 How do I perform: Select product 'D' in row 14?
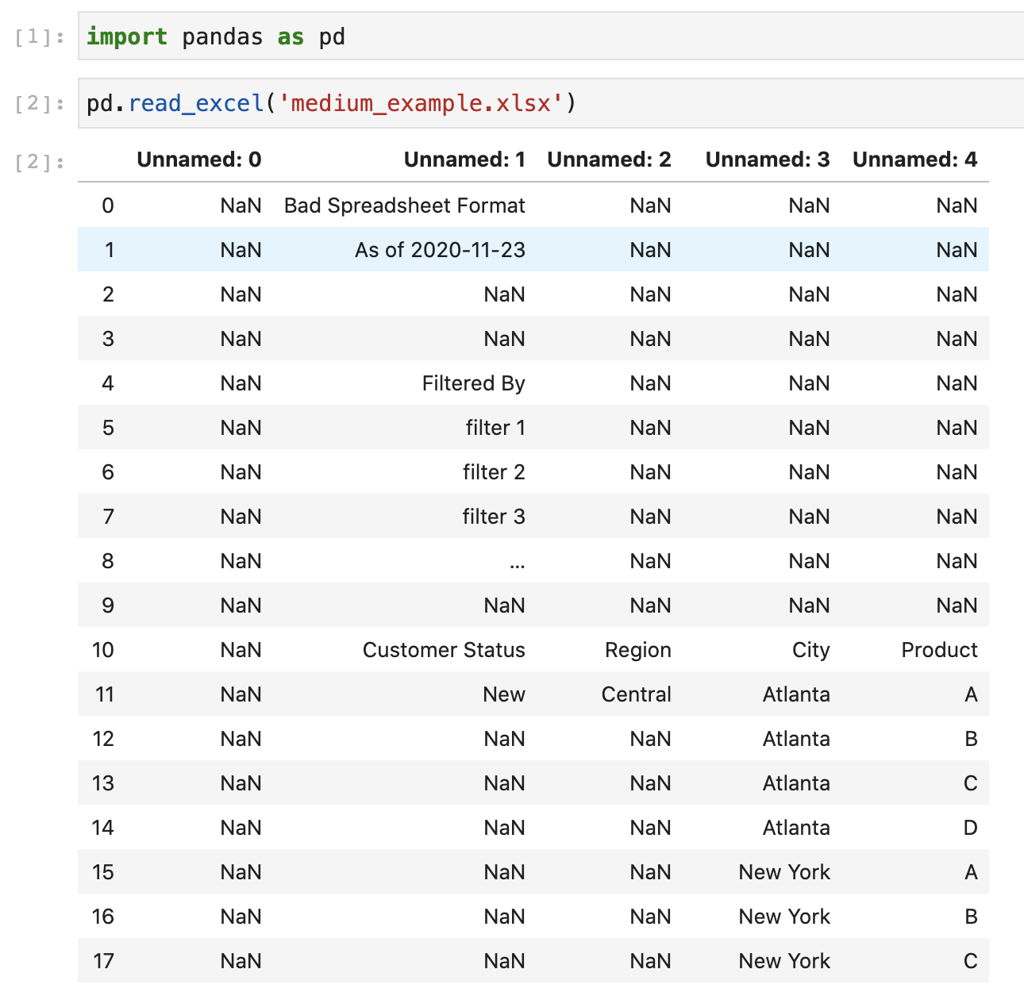point(970,827)
